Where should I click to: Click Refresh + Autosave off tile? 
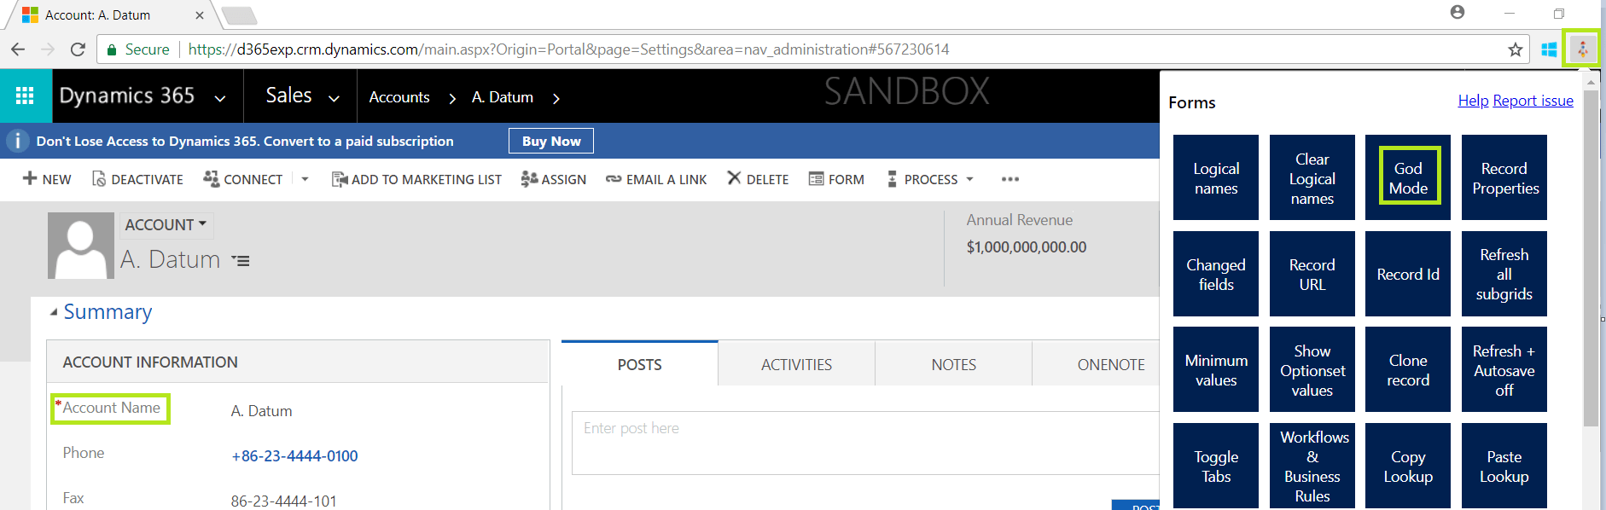1504,370
